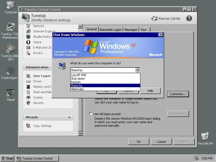Click the TuneUp logo icon in header
Viewport: 216px width, 162px height.
pos(26,18)
